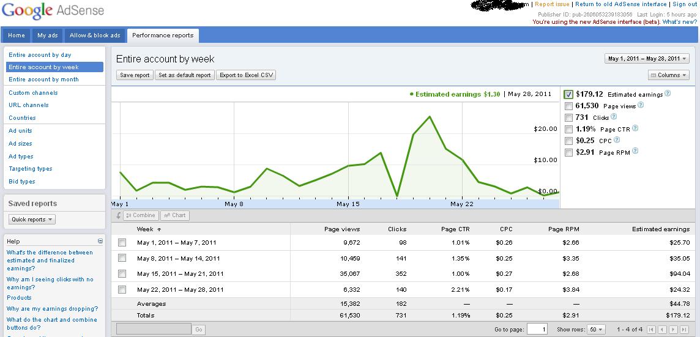Enable Page RPM chart metric checkbox
Screen dimensions: 700x337
[568, 153]
